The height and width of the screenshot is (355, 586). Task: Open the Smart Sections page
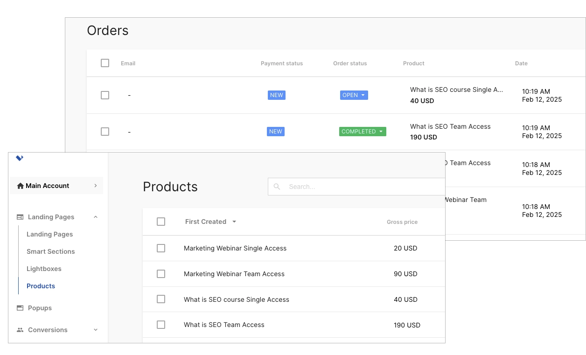click(50, 251)
